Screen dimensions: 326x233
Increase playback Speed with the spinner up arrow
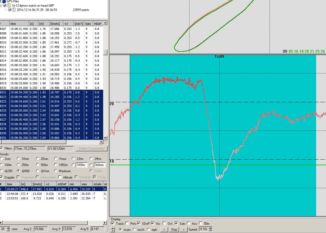[x=210, y=228]
